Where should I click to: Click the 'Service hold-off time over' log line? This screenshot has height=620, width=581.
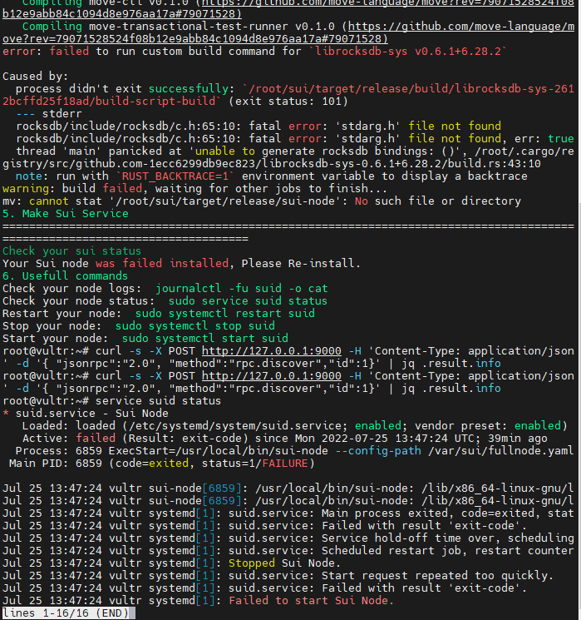tap(288, 538)
